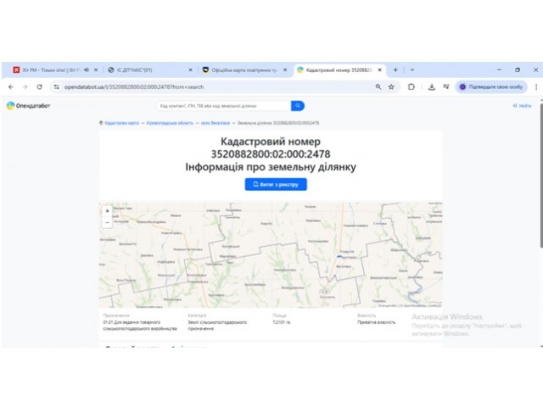This screenshot has width=543, height=407.
Task: Open the browser extensions puzzle icon
Action: point(411,86)
